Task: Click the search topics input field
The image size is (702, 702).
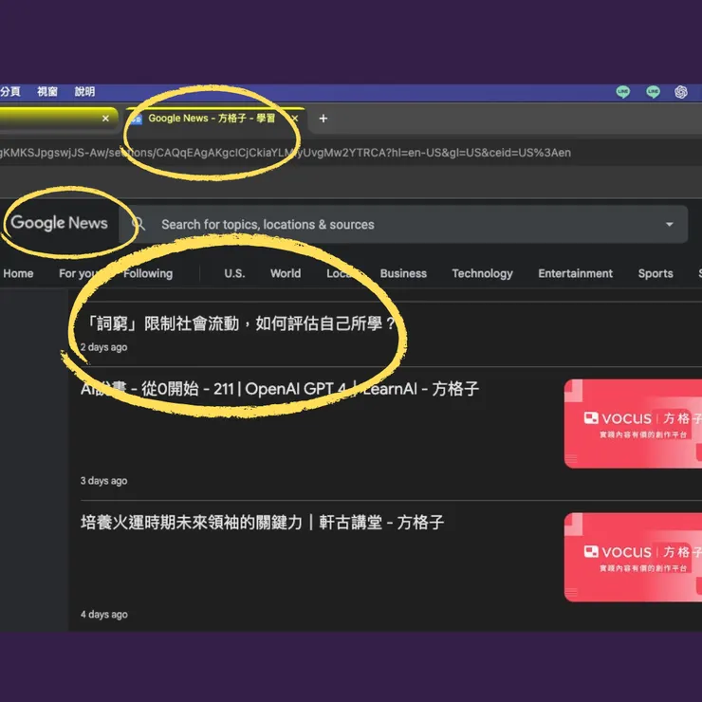Action: [403, 224]
